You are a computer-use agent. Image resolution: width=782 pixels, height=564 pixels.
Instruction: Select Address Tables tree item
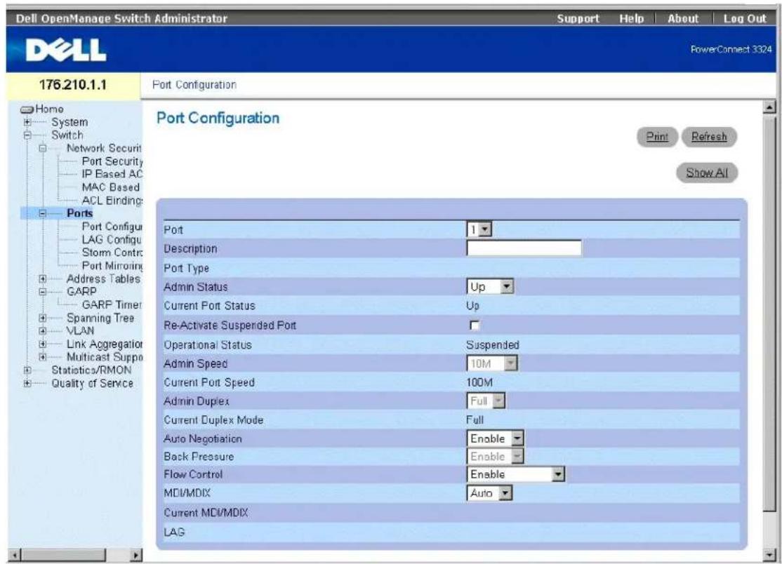coord(103,279)
